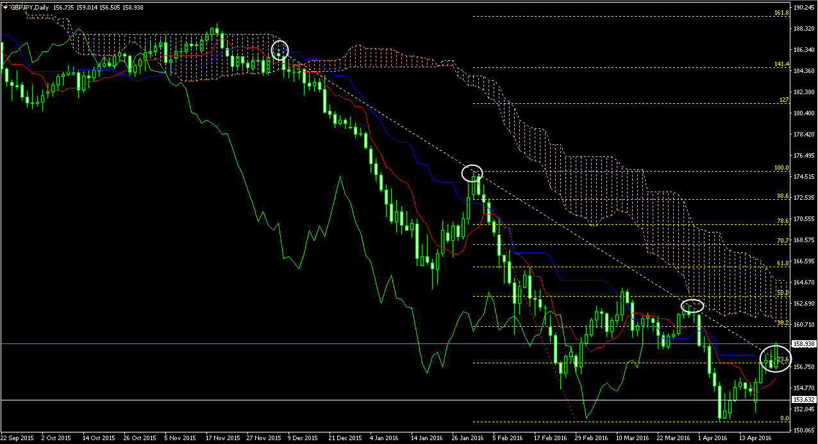Screen dimensions: 818x444
Task: Click the 17 Feb 2016 date label
Action: click(551, 438)
